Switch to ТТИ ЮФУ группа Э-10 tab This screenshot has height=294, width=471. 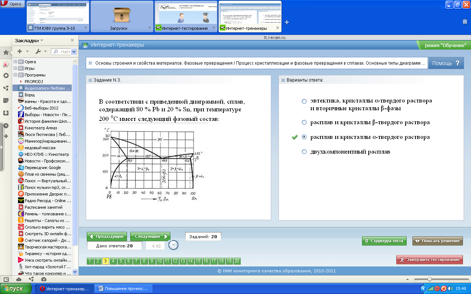pyautogui.click(x=58, y=17)
